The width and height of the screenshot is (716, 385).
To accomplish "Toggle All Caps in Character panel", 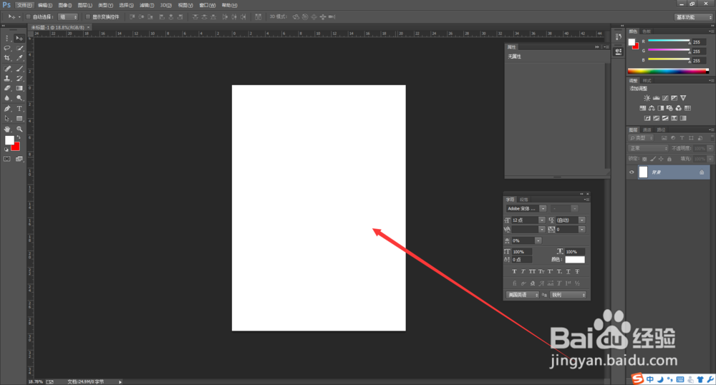I will pos(532,271).
